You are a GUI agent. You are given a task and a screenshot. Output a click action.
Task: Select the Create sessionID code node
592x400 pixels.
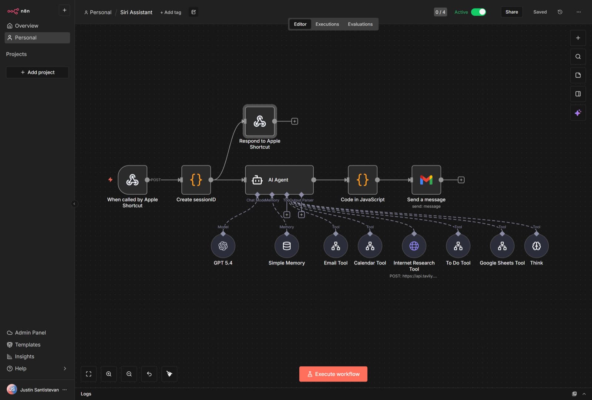[x=196, y=180]
